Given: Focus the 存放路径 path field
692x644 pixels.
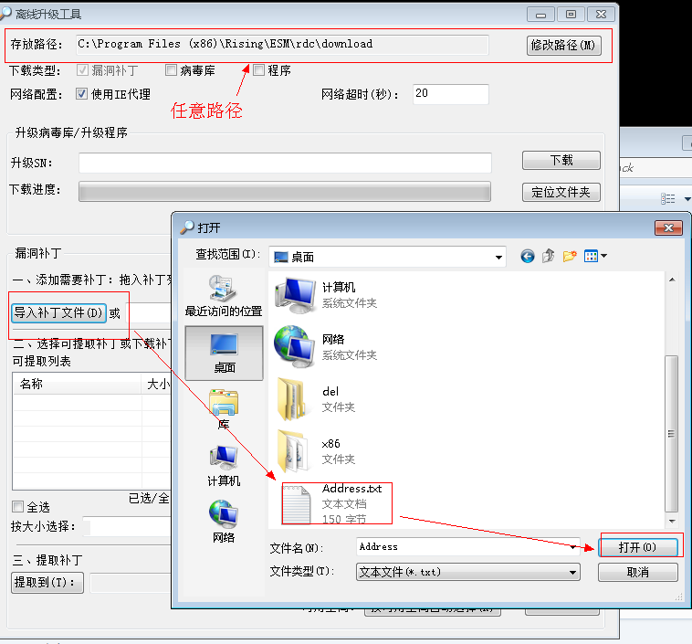Looking at the screenshot, I should coord(282,45).
